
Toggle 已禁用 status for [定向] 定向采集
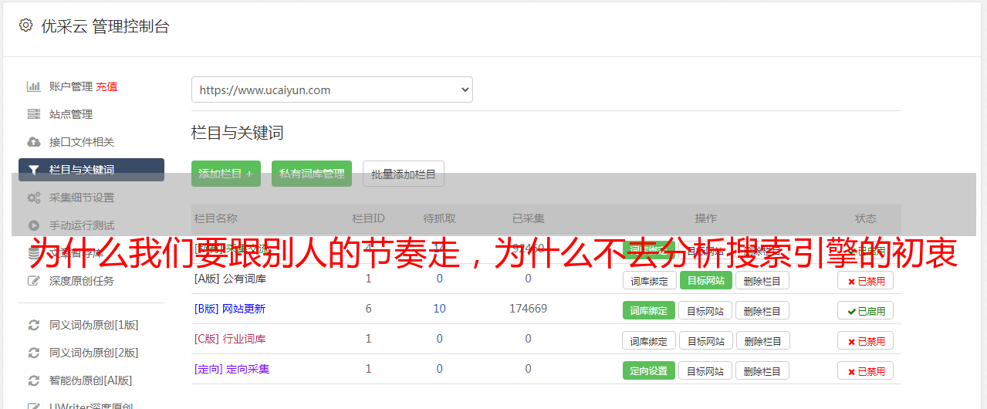tap(865, 370)
